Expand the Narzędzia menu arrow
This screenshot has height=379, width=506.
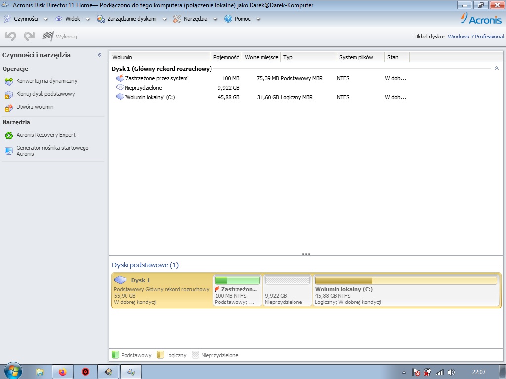pyautogui.click(x=215, y=19)
